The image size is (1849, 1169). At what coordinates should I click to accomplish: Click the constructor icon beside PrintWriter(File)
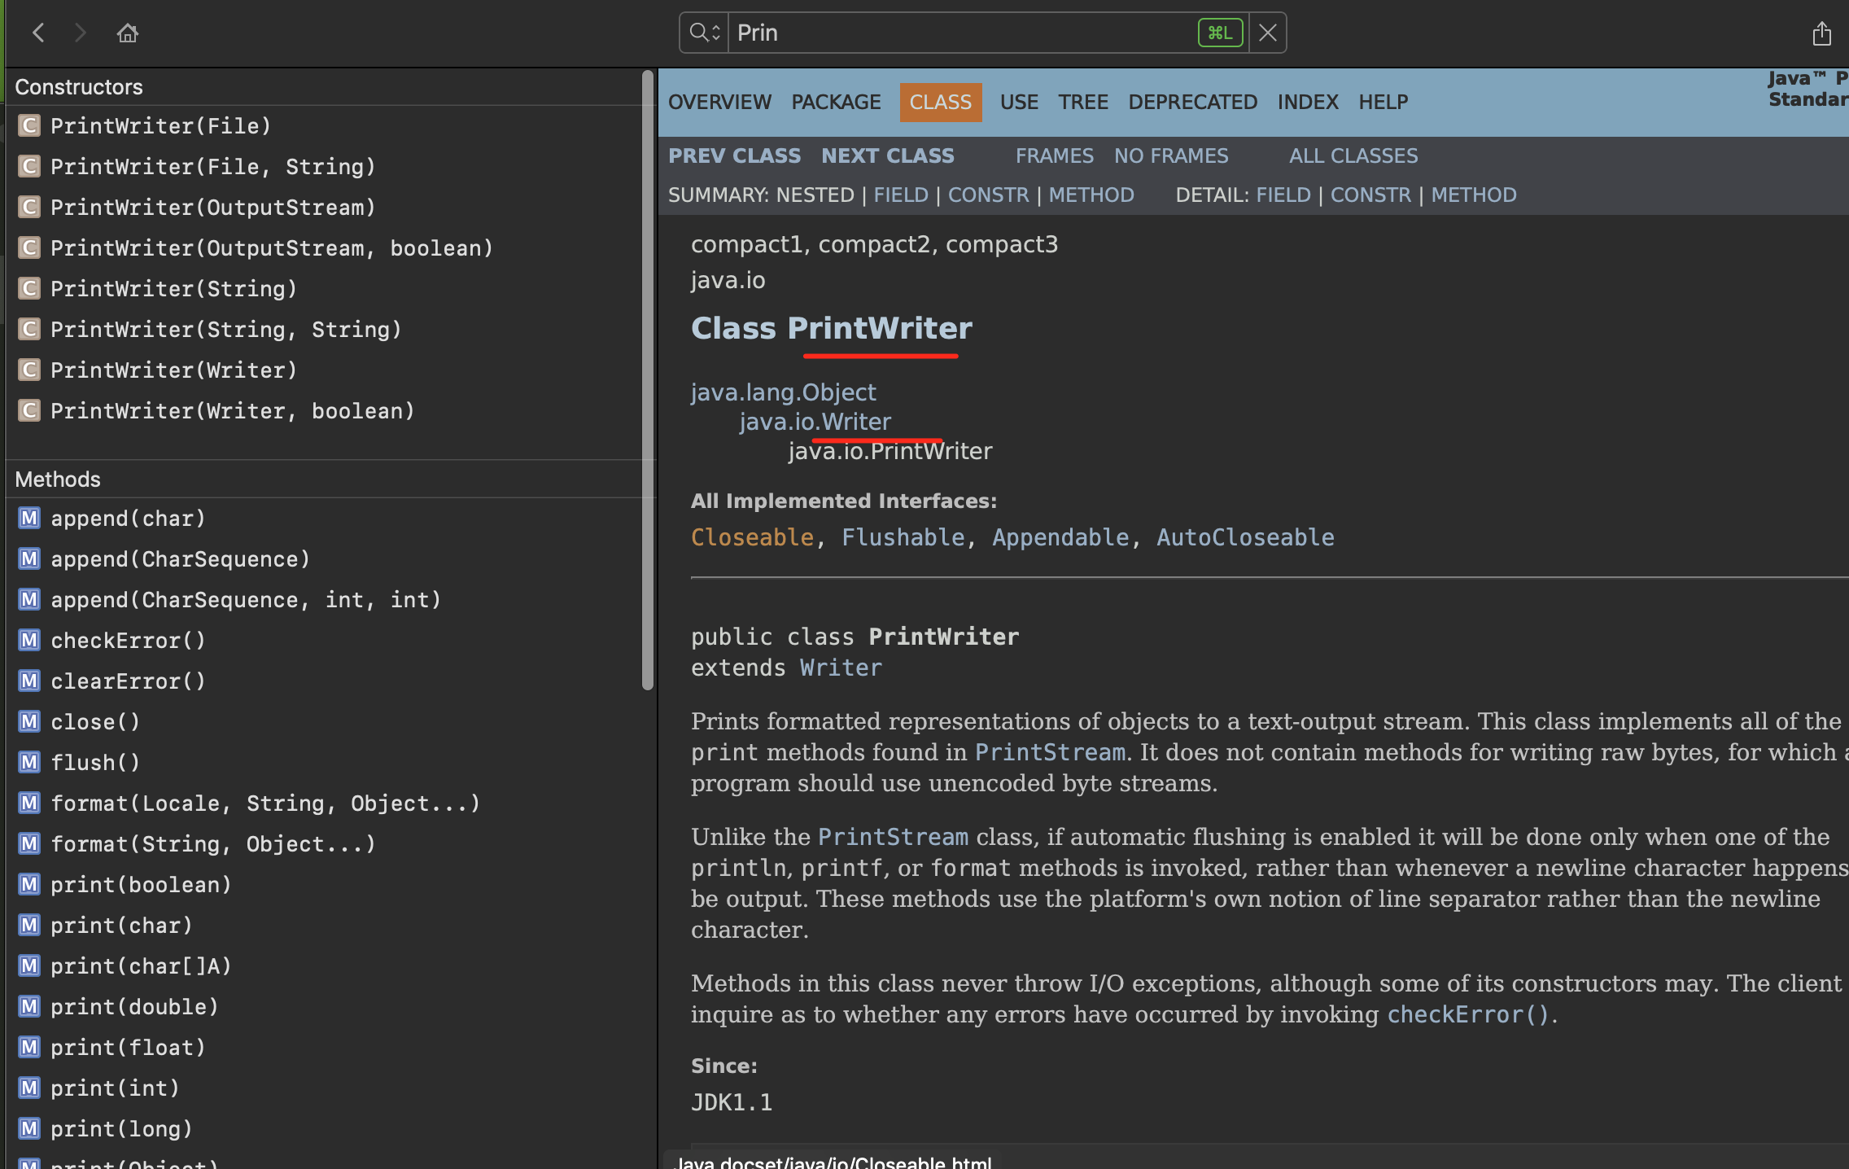point(29,125)
